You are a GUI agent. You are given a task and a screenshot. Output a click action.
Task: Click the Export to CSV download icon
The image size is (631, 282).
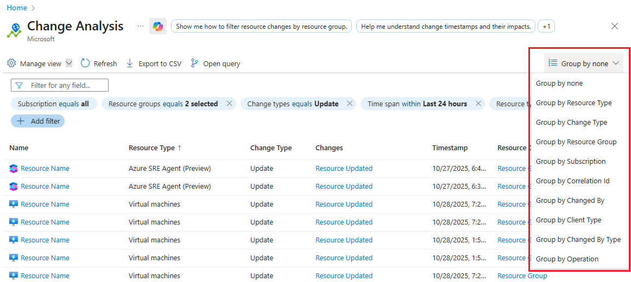(130, 63)
